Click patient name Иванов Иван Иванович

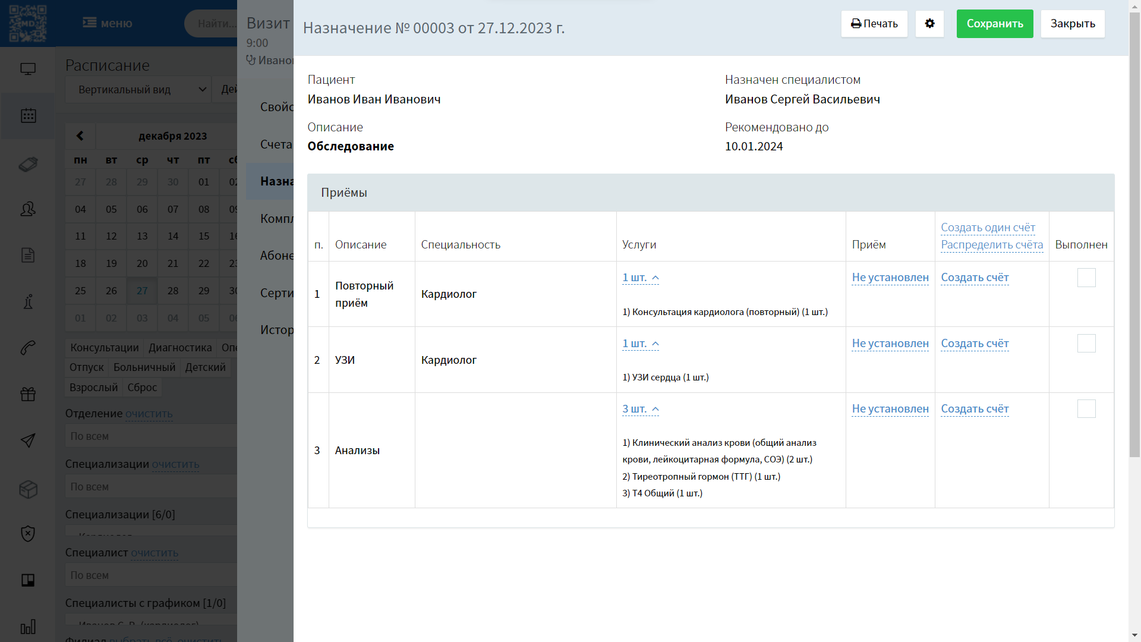pos(374,99)
